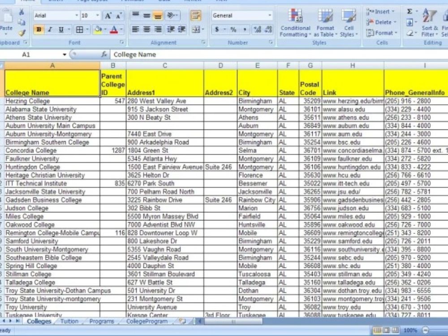The height and width of the screenshot is (336, 448).
Task: Toggle Italic formatting
Action: pos(50,29)
